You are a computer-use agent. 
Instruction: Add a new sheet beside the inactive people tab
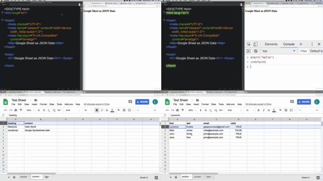pyautogui.click(x=9, y=177)
